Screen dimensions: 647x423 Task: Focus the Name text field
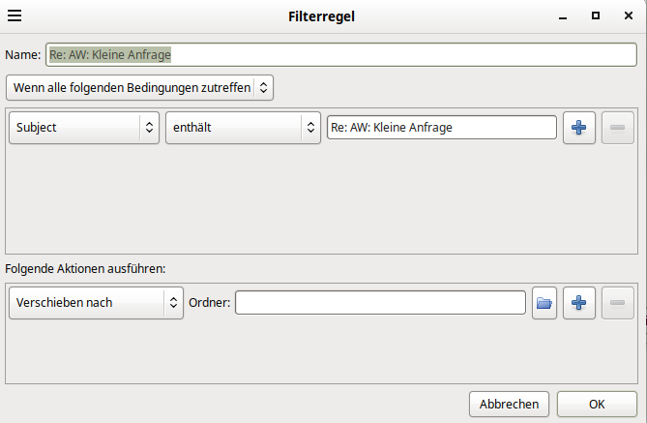coord(341,54)
